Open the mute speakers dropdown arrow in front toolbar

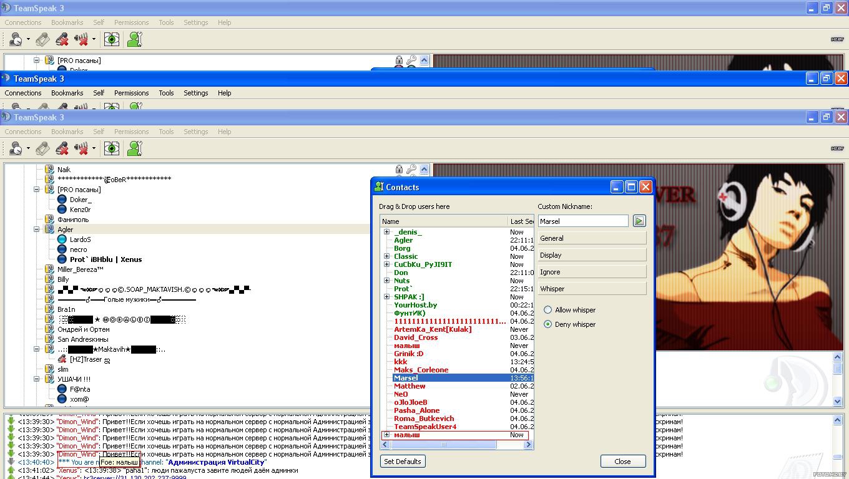coord(94,148)
